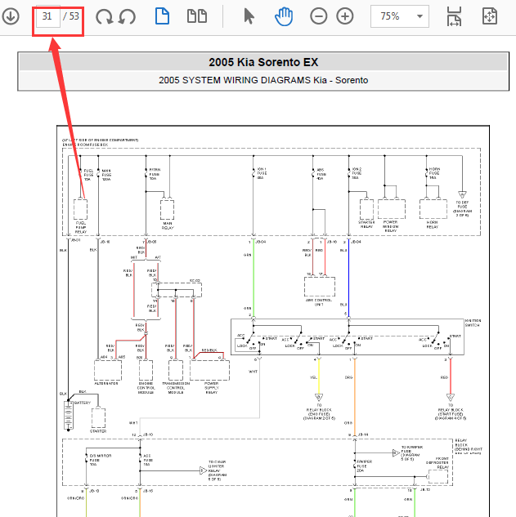Rotate the page counterclockwise
The image size is (516, 517).
point(127,16)
